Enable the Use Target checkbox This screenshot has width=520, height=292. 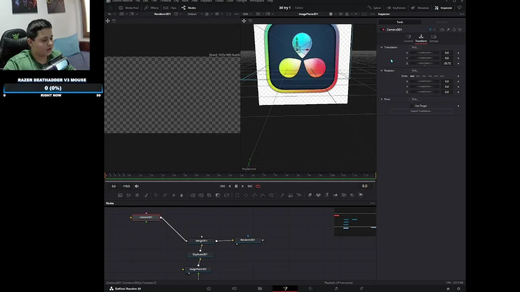pos(412,106)
